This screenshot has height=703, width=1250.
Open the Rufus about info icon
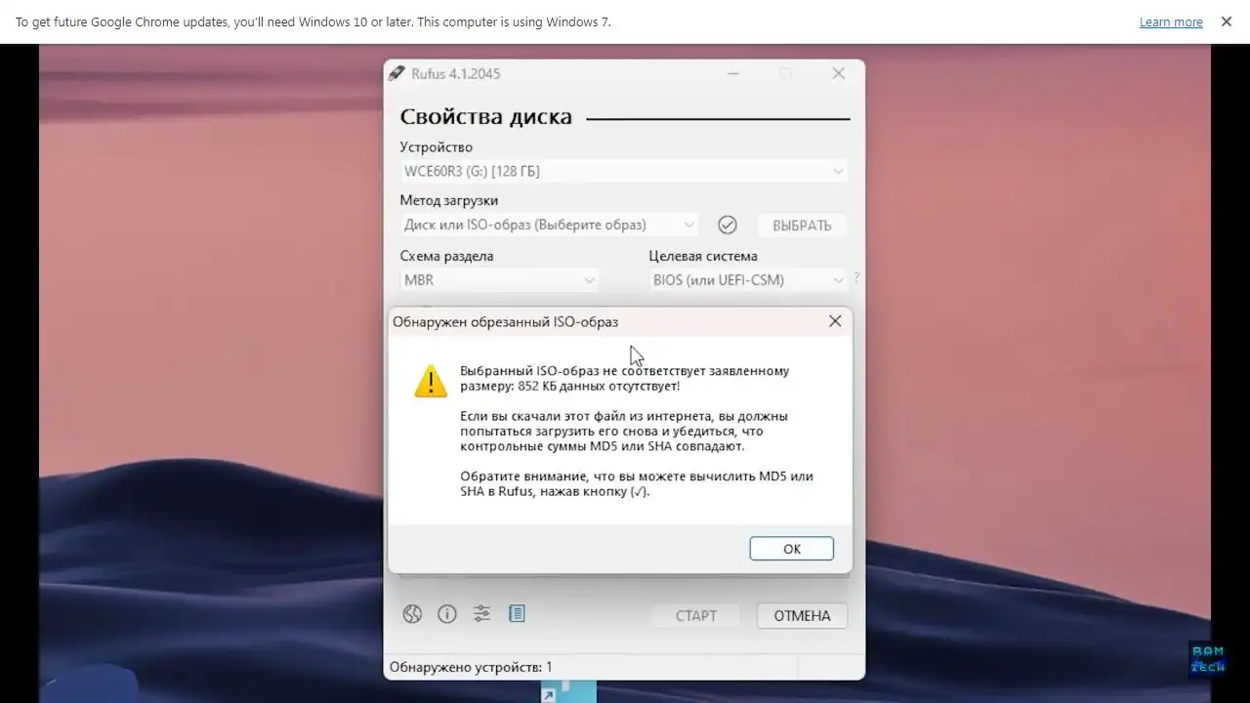pos(447,614)
